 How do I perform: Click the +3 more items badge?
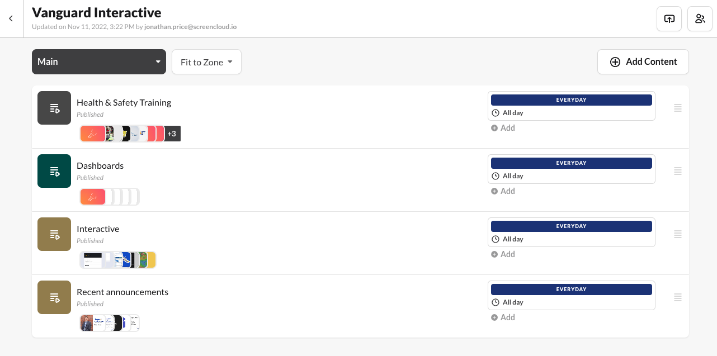(172, 134)
